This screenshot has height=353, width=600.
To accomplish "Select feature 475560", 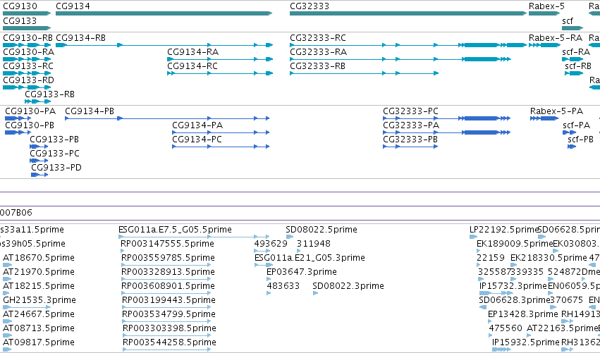I will point(506,328).
